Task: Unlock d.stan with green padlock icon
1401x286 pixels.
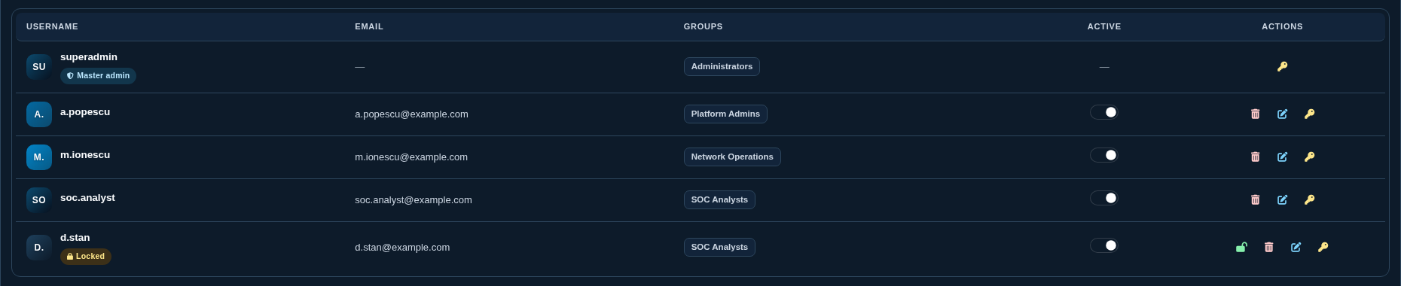Action: 1241,247
